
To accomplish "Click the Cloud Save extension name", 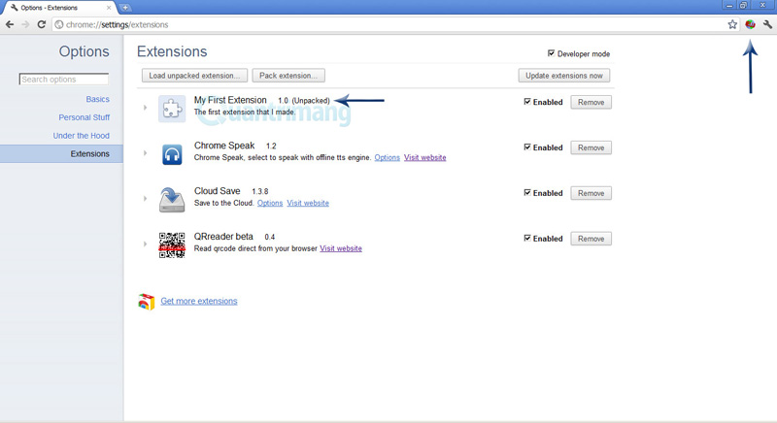I will (217, 191).
